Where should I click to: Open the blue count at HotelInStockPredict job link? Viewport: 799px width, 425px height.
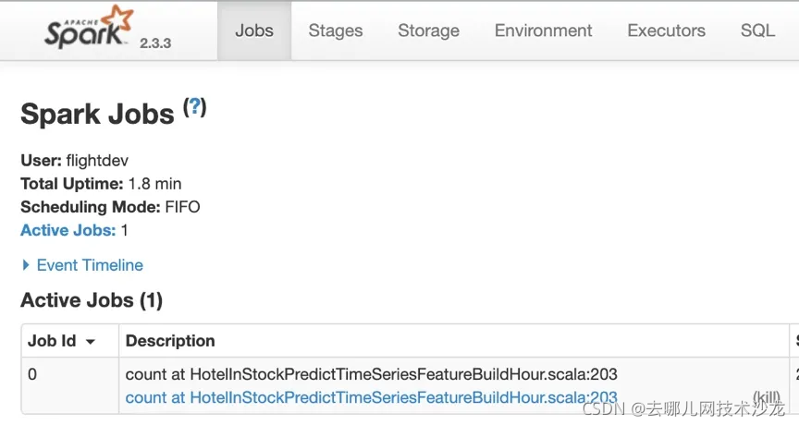coord(371,397)
